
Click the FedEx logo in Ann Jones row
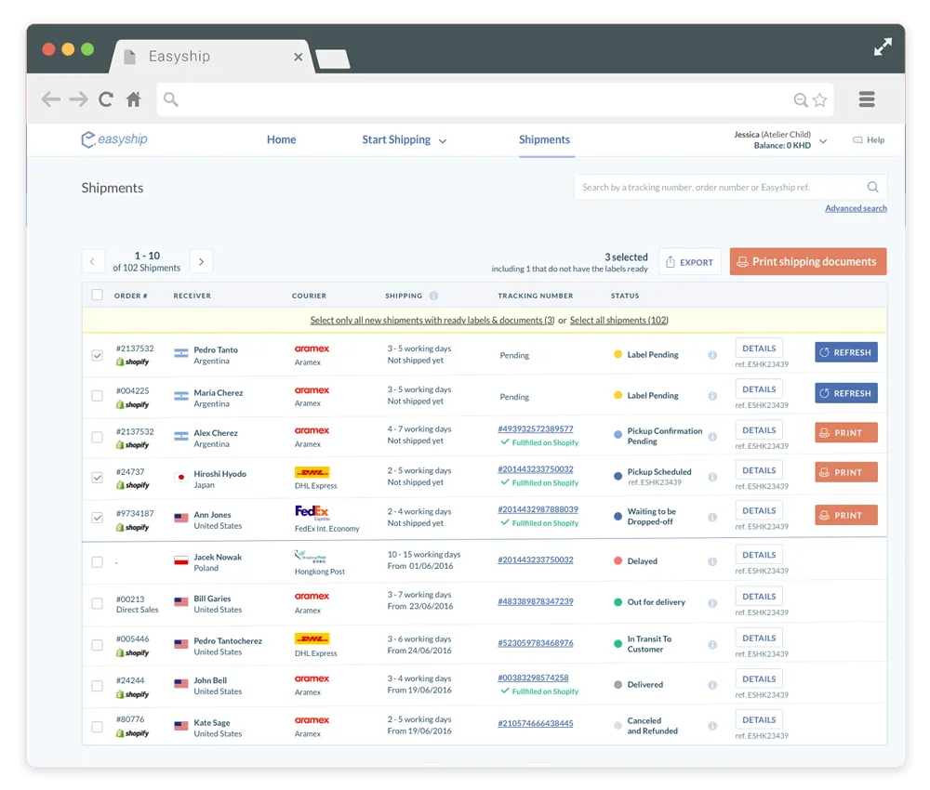[312, 512]
